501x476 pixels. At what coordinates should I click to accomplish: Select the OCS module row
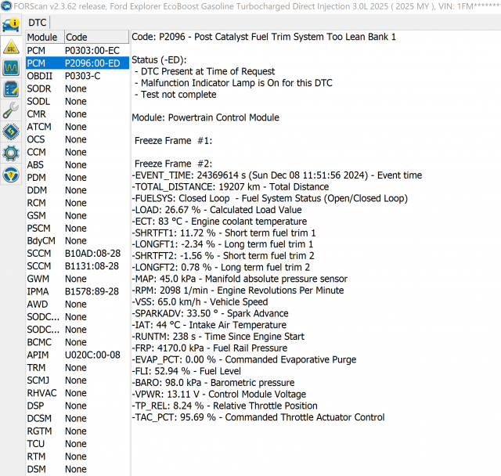77,139
